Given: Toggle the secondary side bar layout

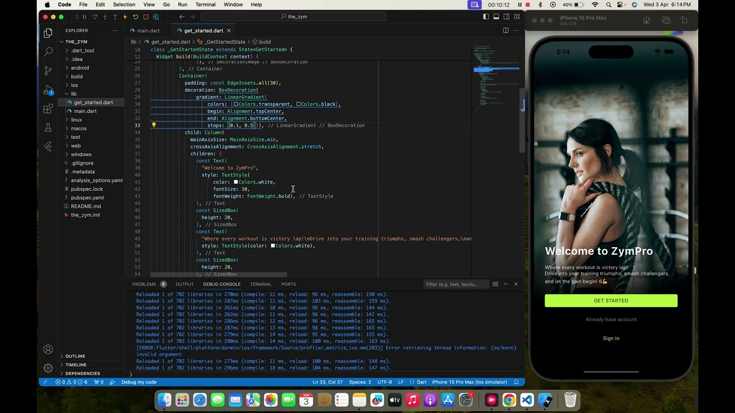Looking at the screenshot, I should [x=507, y=17].
